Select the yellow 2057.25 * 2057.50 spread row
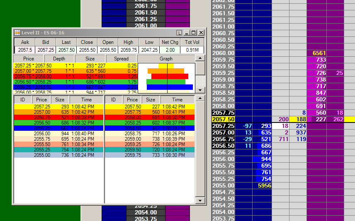355x221 pixels. point(75,66)
